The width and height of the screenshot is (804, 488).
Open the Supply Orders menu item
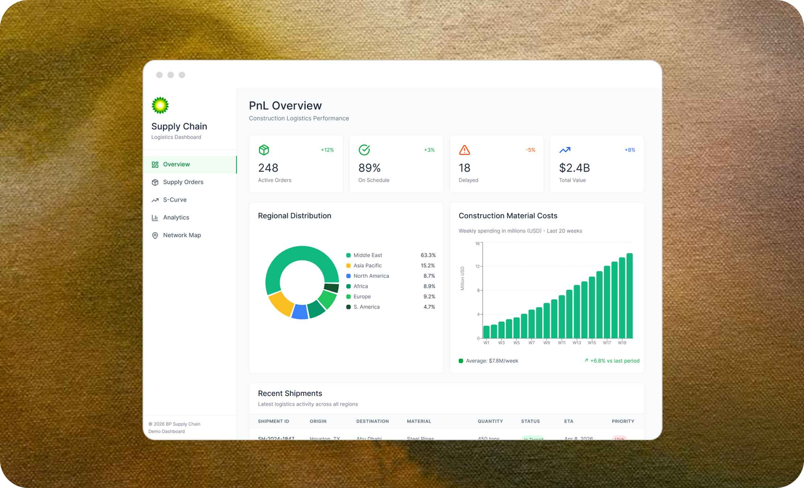(x=183, y=182)
